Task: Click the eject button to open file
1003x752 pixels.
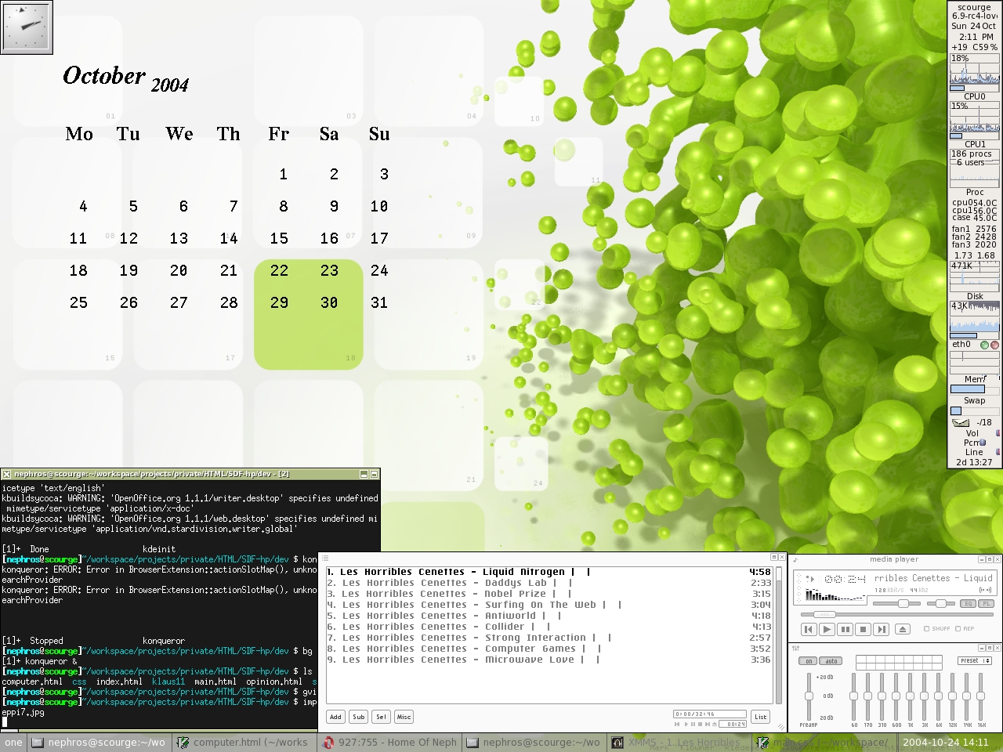Action: tap(902, 629)
